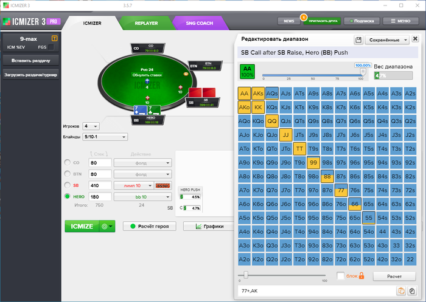Click the SB any-two range button
The width and height of the screenshot is (426, 302).
[x=162, y=185]
